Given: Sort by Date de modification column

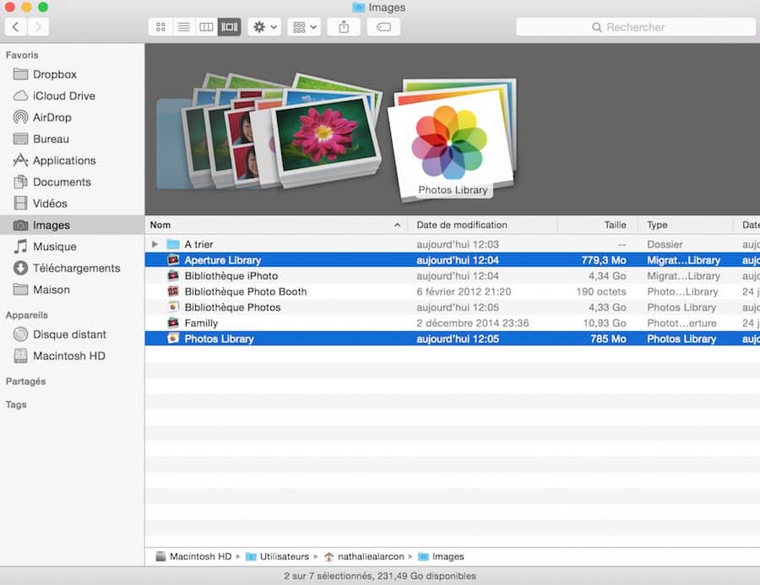Looking at the screenshot, I should coord(482,225).
